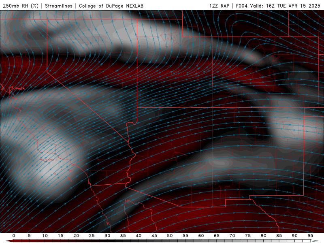Click 'Valid: 16Z TUE APR 15 2025' text

tap(285, 6)
